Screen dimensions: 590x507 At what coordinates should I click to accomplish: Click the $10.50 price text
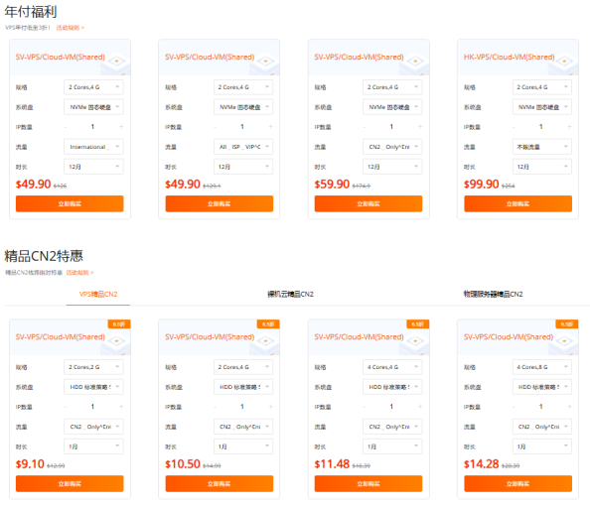[183, 464]
